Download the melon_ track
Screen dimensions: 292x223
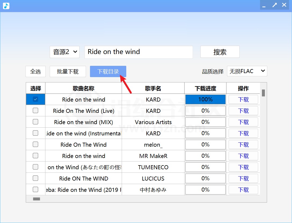pyautogui.click(x=243, y=145)
